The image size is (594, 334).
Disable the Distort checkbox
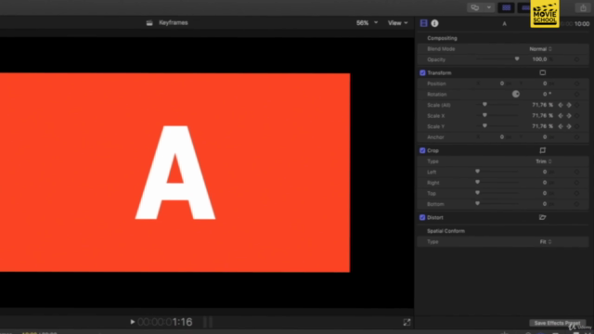coord(422,217)
